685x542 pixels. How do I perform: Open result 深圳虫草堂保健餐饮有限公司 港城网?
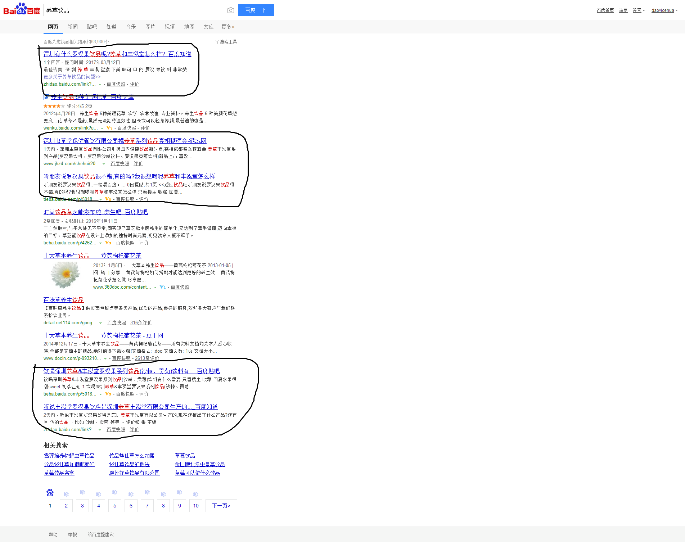pyautogui.click(x=125, y=141)
